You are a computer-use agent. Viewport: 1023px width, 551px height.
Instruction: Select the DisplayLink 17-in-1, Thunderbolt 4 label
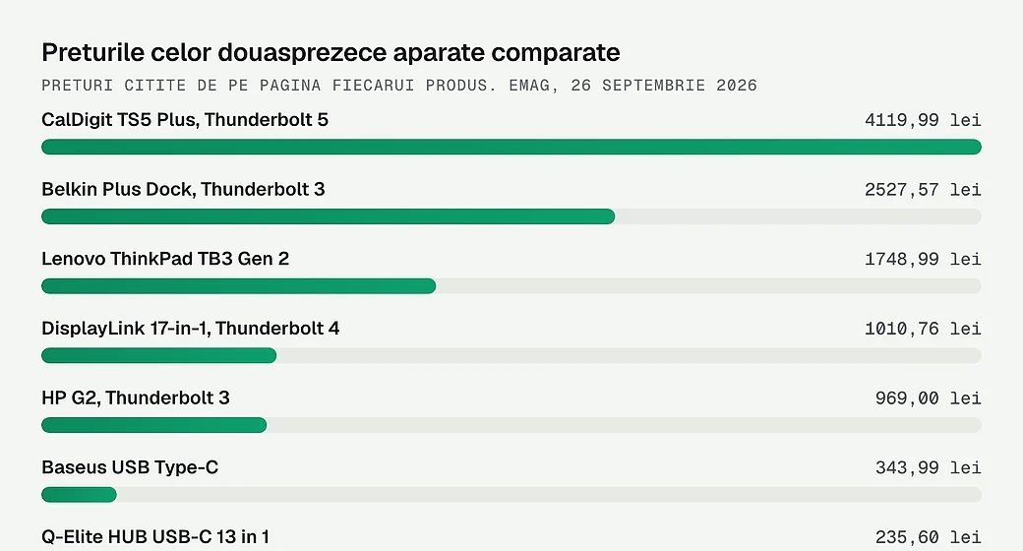191,329
